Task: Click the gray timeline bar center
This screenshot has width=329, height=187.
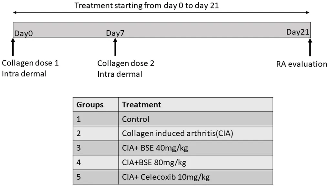Action: (162, 30)
